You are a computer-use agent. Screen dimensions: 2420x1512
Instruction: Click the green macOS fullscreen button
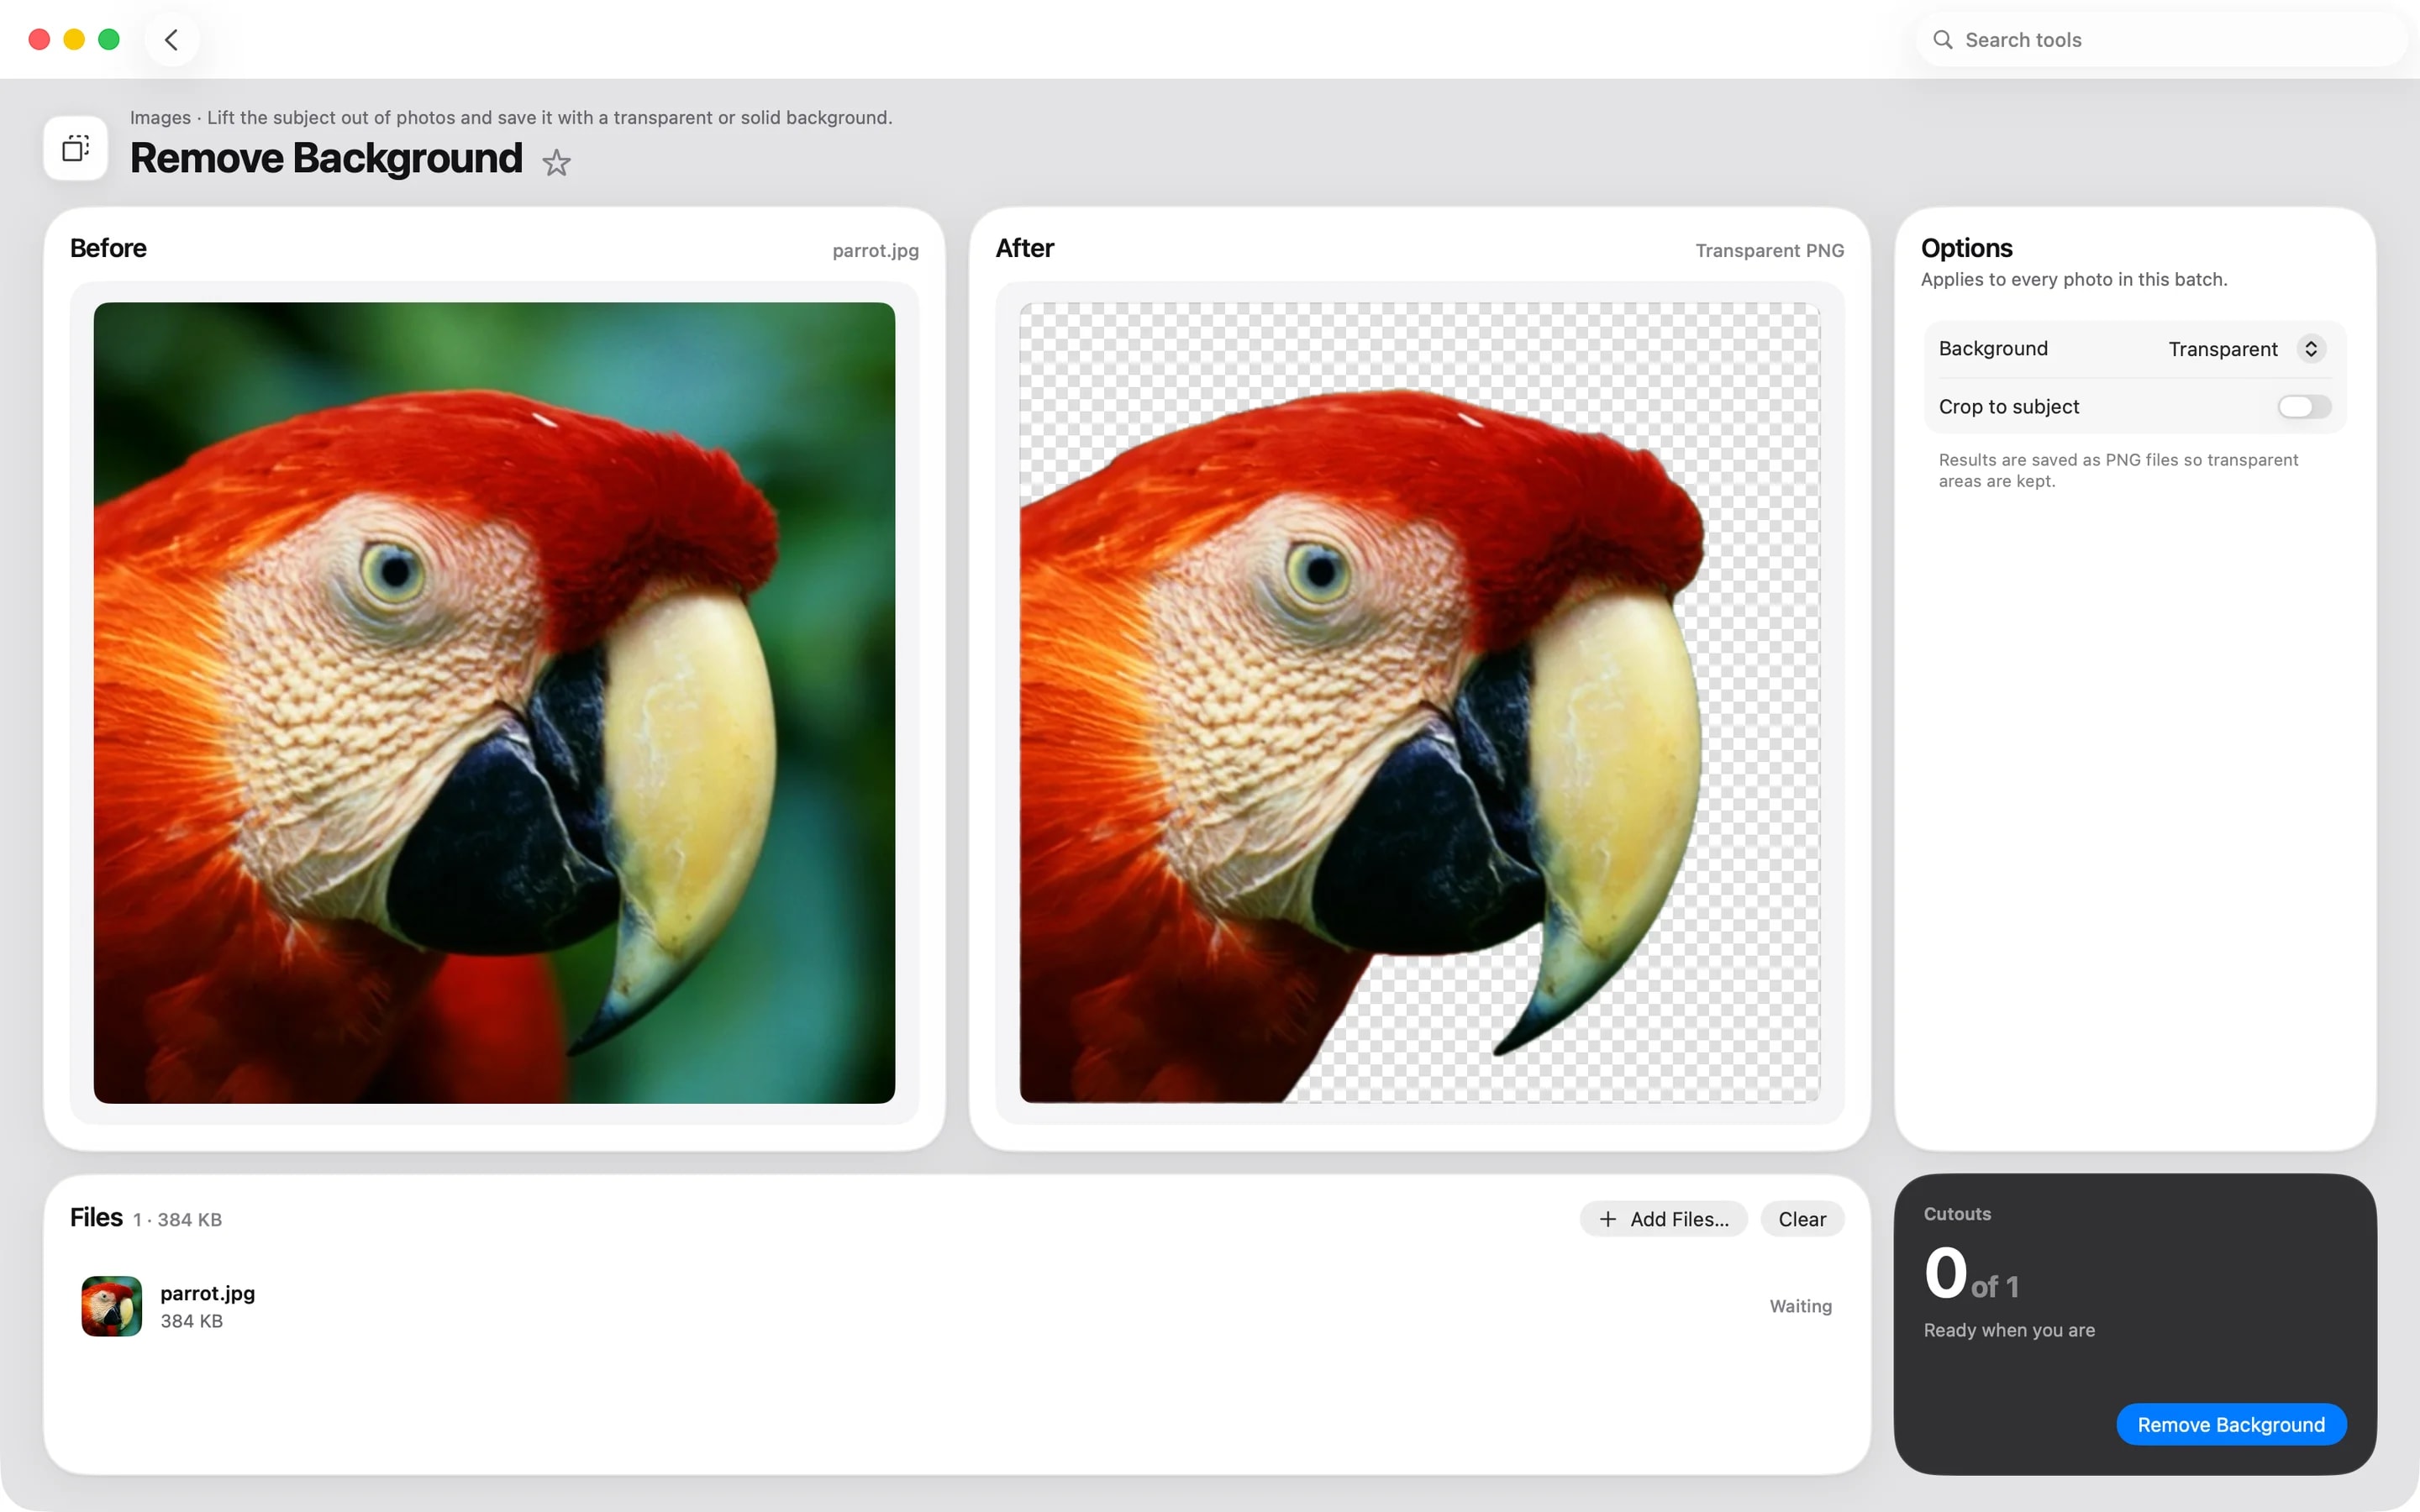click(109, 40)
